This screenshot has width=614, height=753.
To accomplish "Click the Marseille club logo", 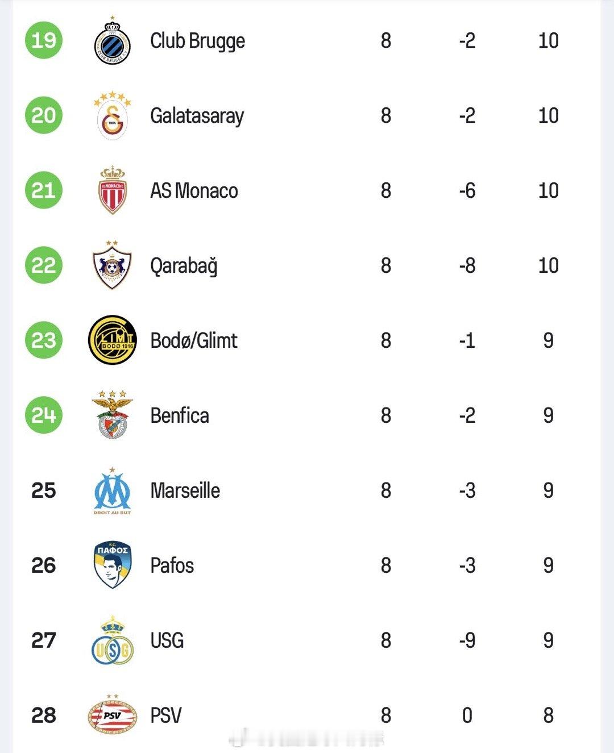I will 113,491.
